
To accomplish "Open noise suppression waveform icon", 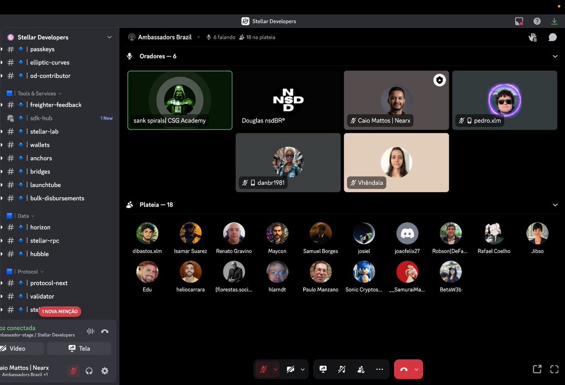I will tap(90, 331).
